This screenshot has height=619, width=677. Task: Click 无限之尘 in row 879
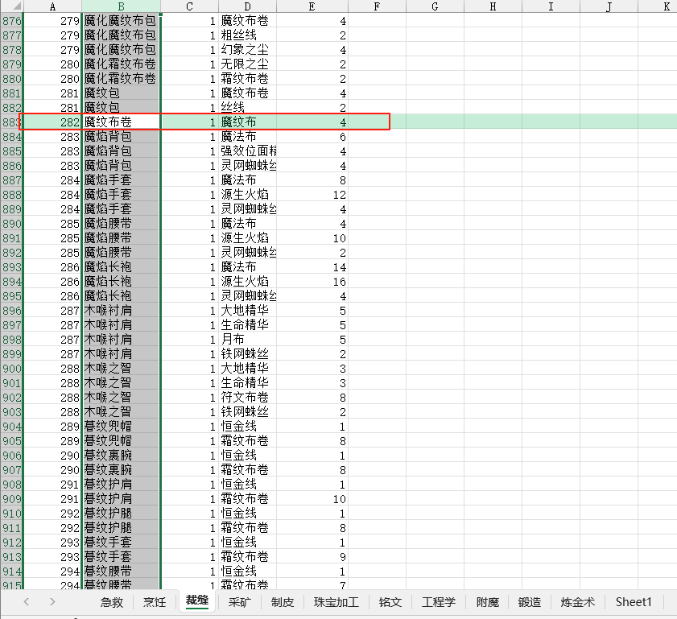(247, 64)
